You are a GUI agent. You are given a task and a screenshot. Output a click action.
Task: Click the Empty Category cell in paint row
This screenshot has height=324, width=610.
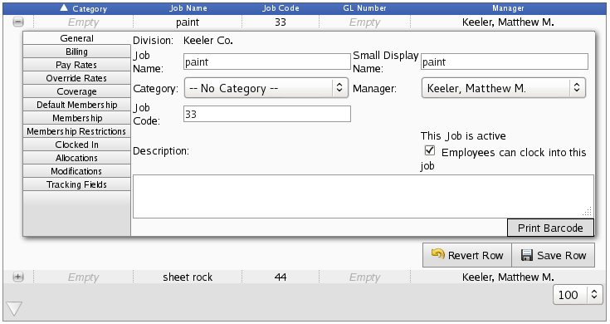tap(83, 22)
